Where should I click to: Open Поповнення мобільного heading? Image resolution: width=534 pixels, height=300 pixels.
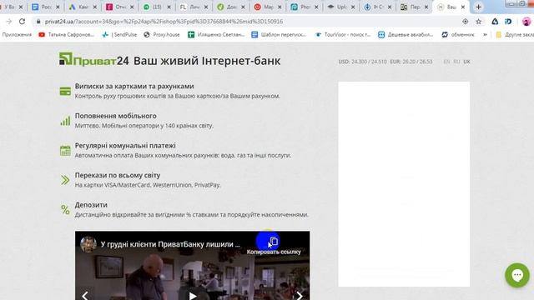(116, 116)
